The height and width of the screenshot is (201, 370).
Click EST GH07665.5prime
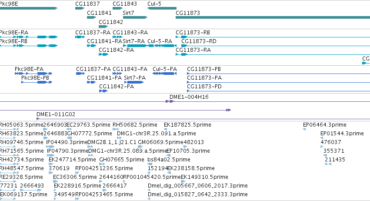[x=122, y=160]
